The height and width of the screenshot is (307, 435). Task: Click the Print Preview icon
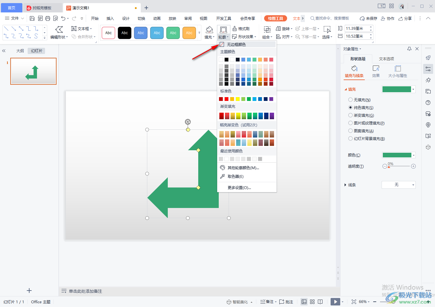click(x=56, y=18)
